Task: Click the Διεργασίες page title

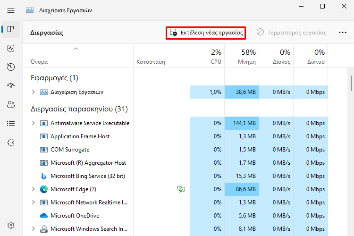Action: (47, 33)
